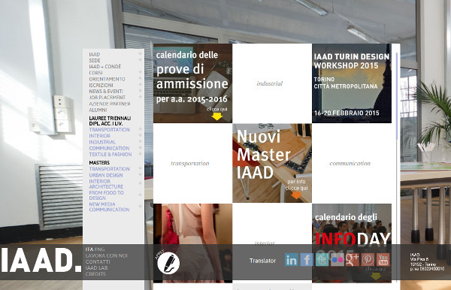Expand the CORSI menu item plus sign

pos(140,72)
